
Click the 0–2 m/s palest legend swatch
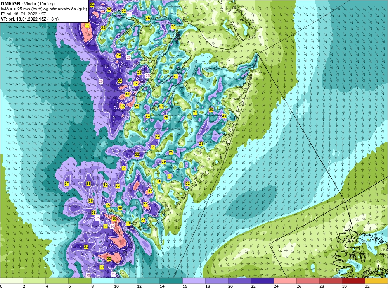[x=12, y=280]
